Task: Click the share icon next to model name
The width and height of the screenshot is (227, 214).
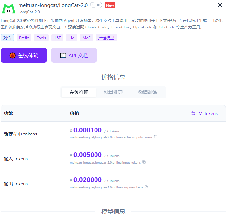Action: coord(99,5)
